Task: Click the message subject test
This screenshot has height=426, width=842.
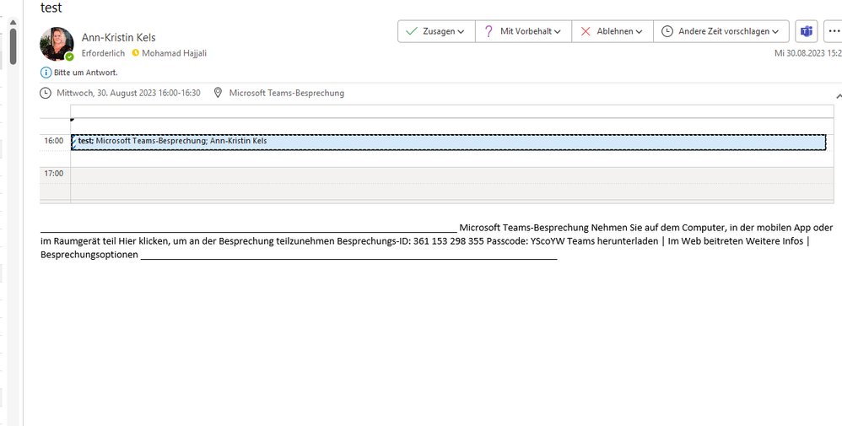Action: coord(51,8)
